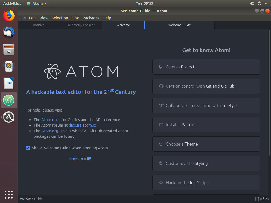Expand the Install a Package section
The width and height of the screenshot is (271, 203).
[x=206, y=125]
